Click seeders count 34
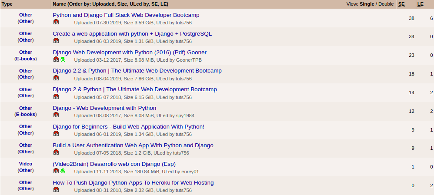The image size is (434, 195). click(411, 36)
